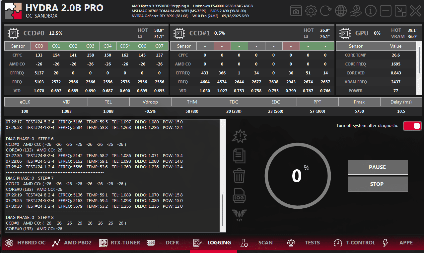Click the screenshot camera icon

tap(296, 11)
